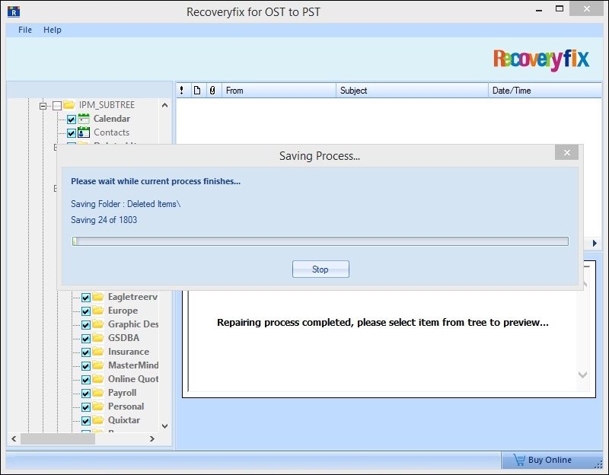Viewport: 609px width, 475px height.
Task: Click the Online Quot folder icon
Action: (98, 378)
